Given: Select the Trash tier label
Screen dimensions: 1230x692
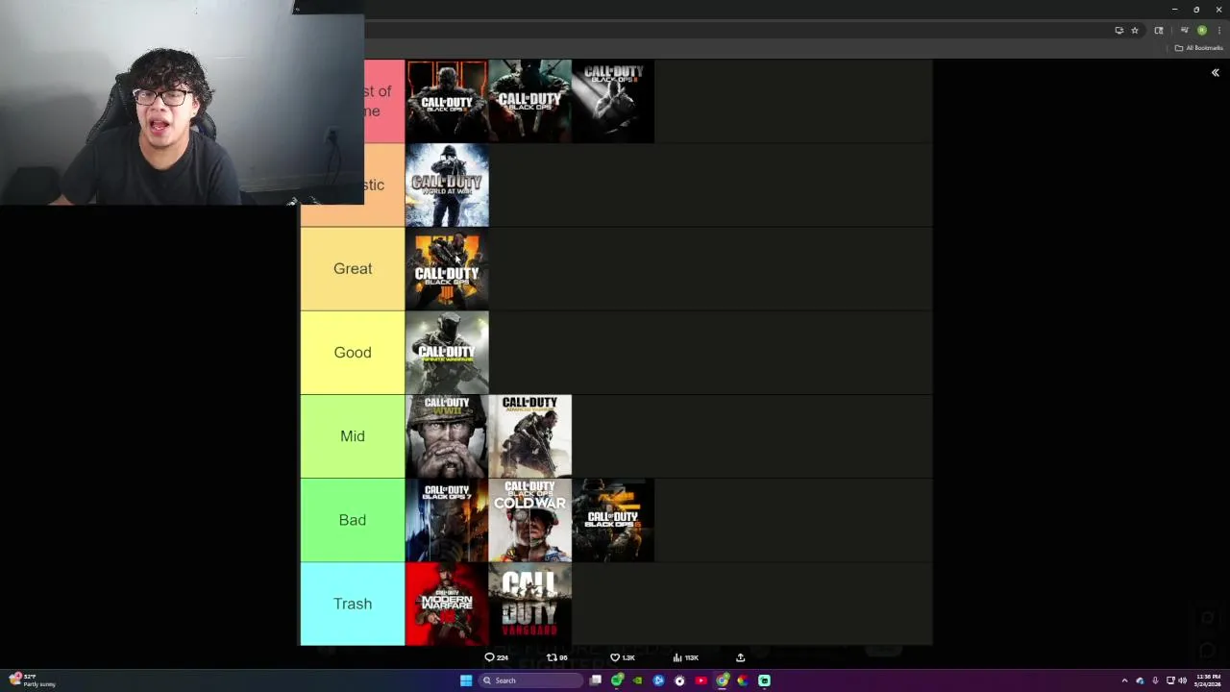Looking at the screenshot, I should (353, 604).
